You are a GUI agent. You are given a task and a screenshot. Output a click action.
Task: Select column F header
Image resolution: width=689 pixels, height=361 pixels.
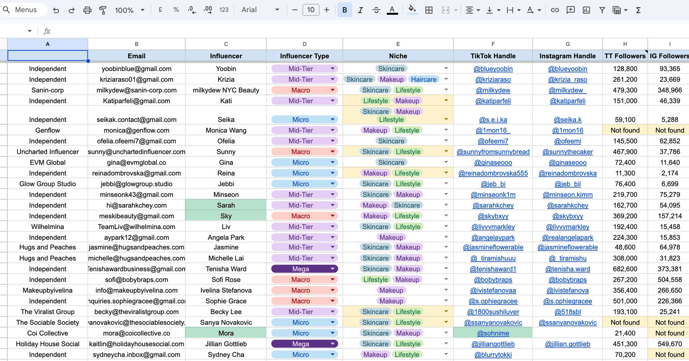[x=493, y=44]
